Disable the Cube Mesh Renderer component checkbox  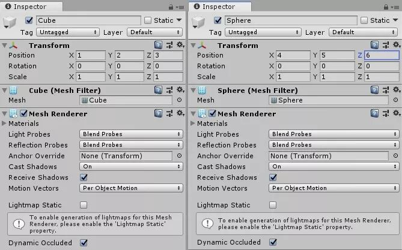click(23, 113)
